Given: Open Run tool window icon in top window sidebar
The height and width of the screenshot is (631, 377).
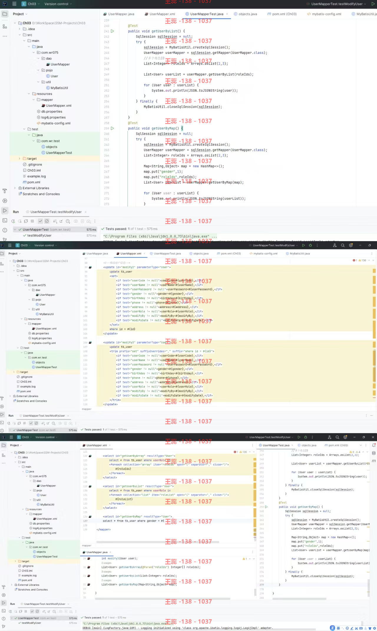Looking at the screenshot, I should (x=5, y=211).
